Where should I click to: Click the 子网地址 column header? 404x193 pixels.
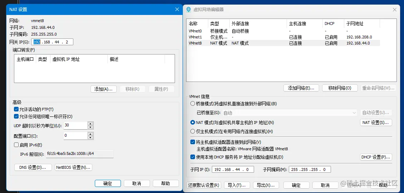pos(362,24)
